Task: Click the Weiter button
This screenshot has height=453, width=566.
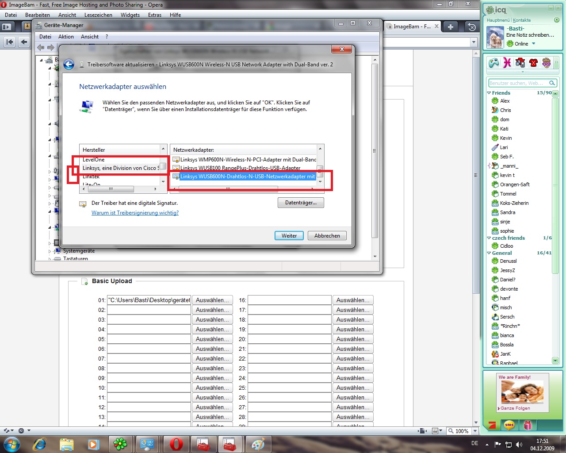Action: (x=289, y=236)
